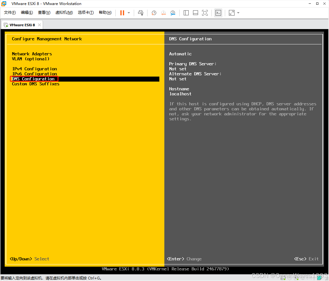Close the VMware ESXi 8 tab
The width and height of the screenshot is (329, 281).
pos(39,25)
